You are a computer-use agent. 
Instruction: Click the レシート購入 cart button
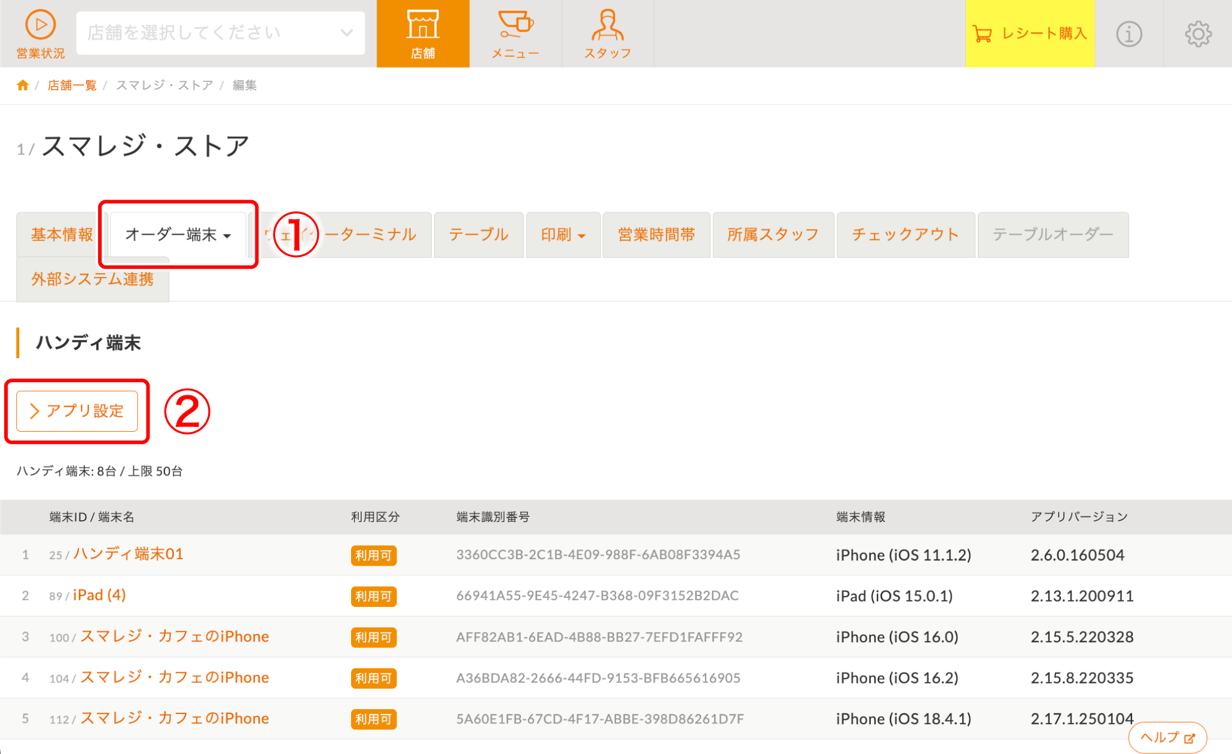(1030, 33)
